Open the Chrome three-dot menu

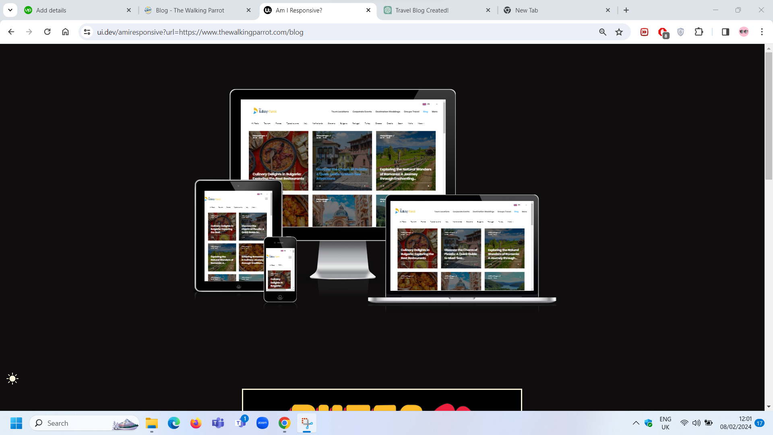[x=762, y=32]
